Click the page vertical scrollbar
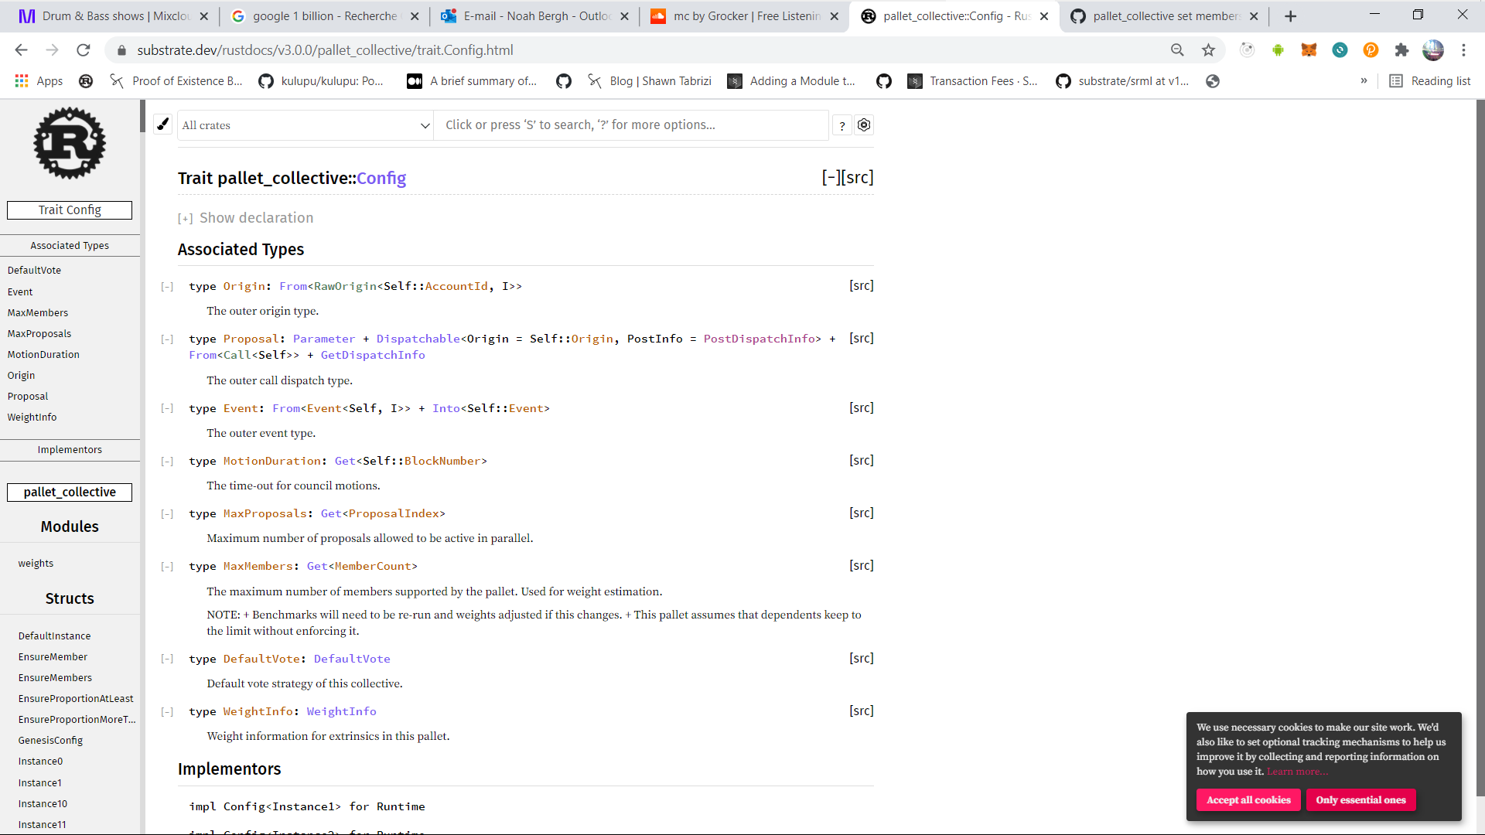Screen dimensions: 1485x835 point(1480,448)
